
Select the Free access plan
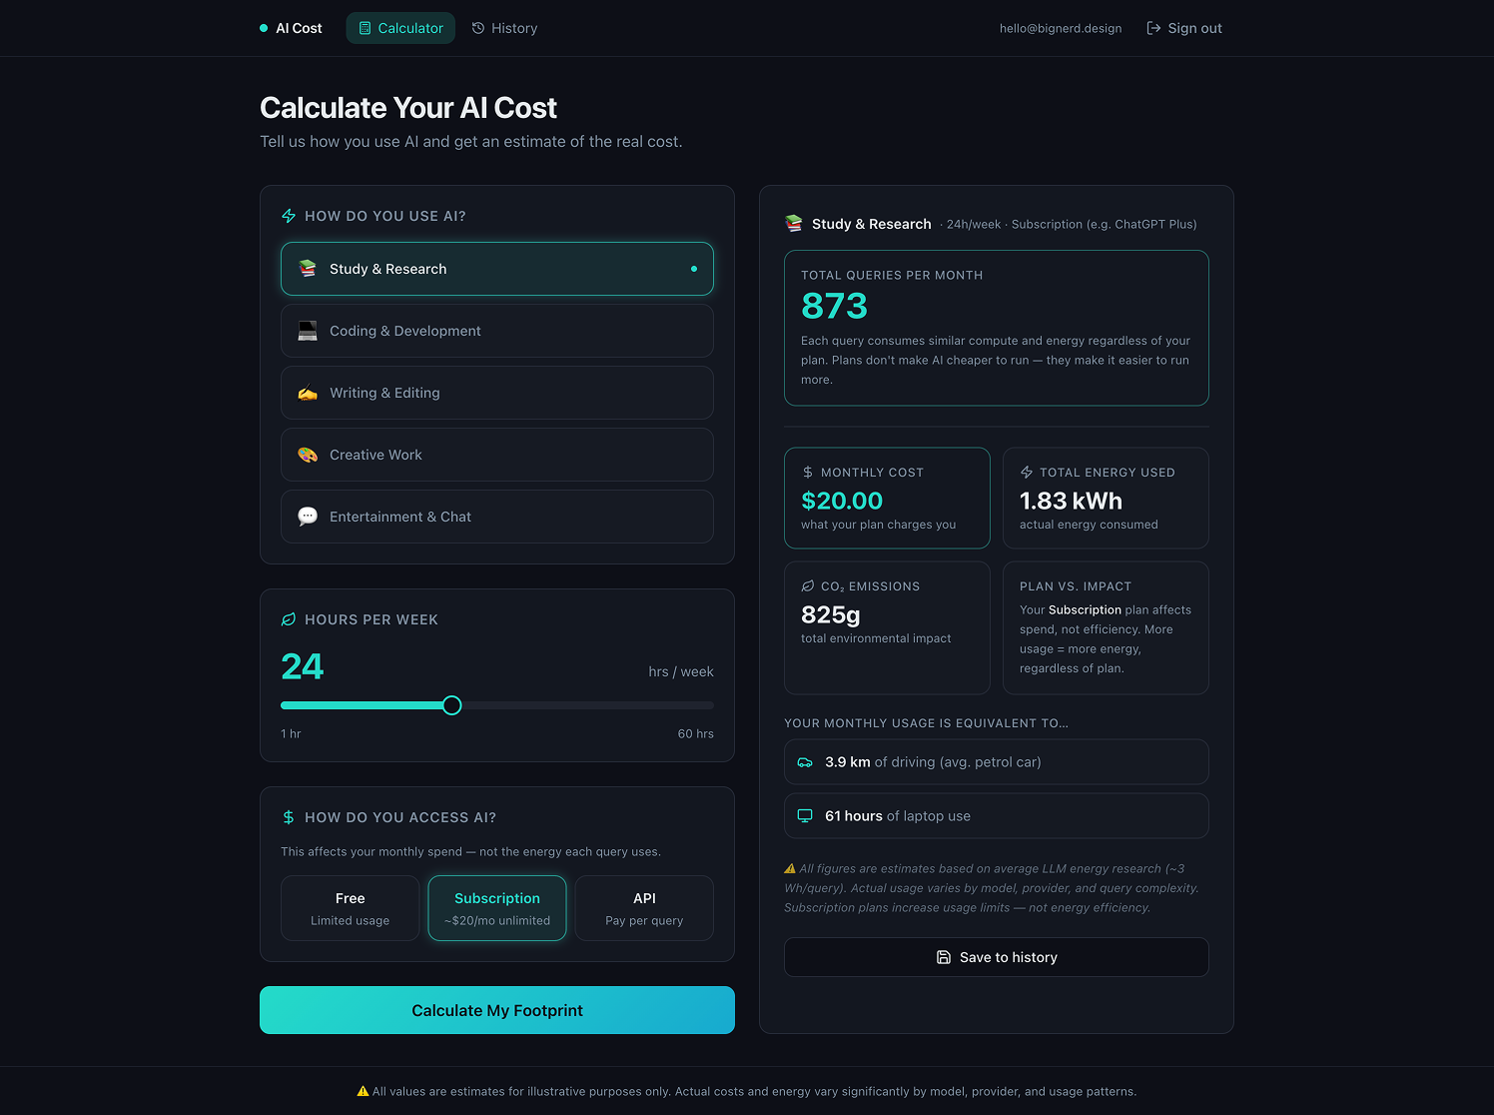pos(350,908)
